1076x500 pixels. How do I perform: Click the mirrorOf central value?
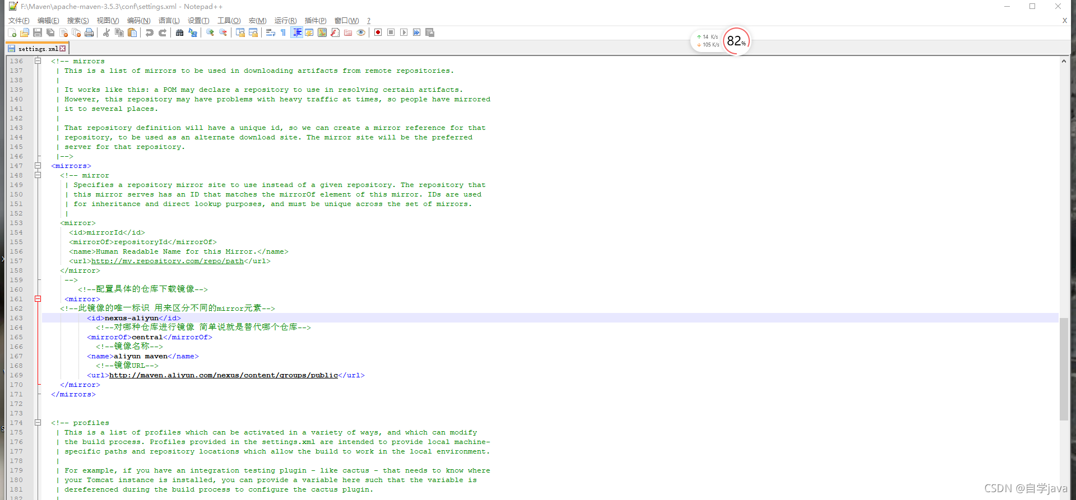[x=147, y=337]
